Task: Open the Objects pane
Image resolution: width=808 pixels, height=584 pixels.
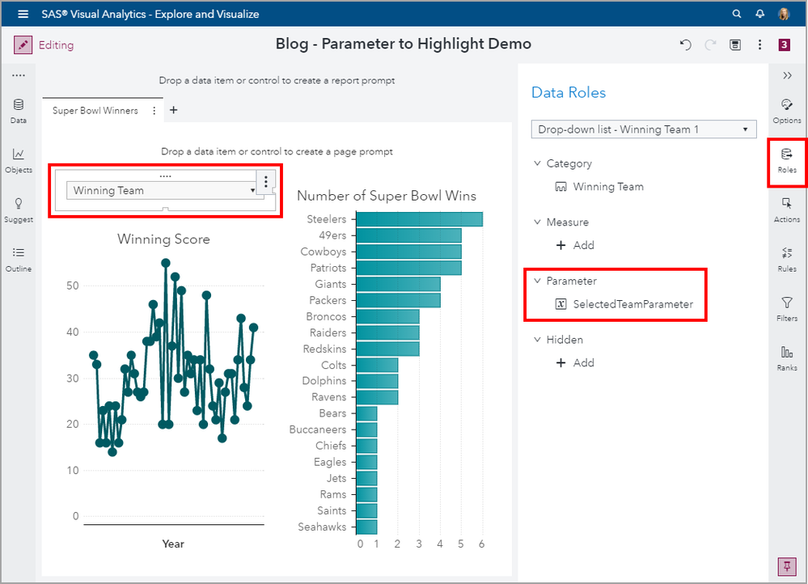Action: click(x=19, y=160)
